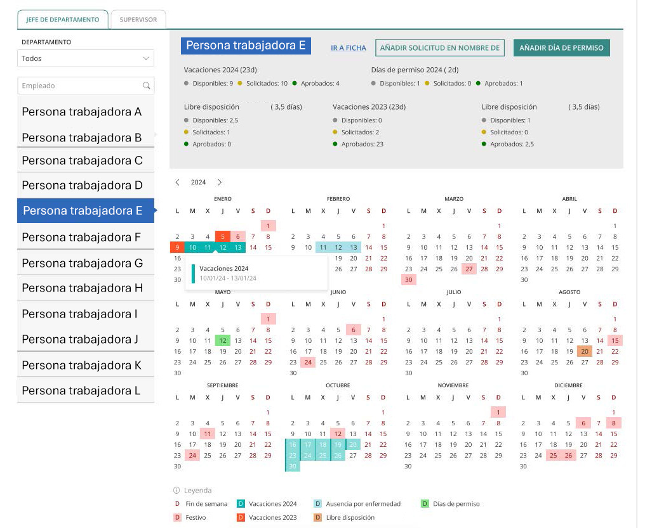Screen dimensions: 645x528
Task: Click the green permiso day 12 in Mayo
Action: (x=223, y=340)
